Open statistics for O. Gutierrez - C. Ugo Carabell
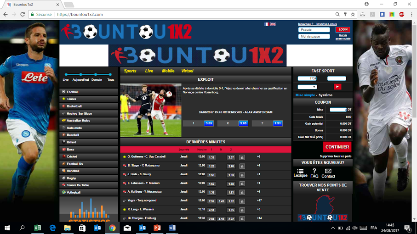 pyautogui.click(x=242, y=157)
